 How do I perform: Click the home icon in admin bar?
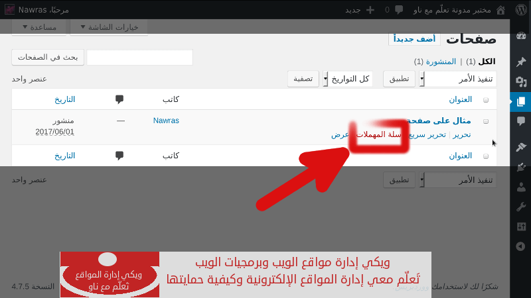(x=500, y=10)
